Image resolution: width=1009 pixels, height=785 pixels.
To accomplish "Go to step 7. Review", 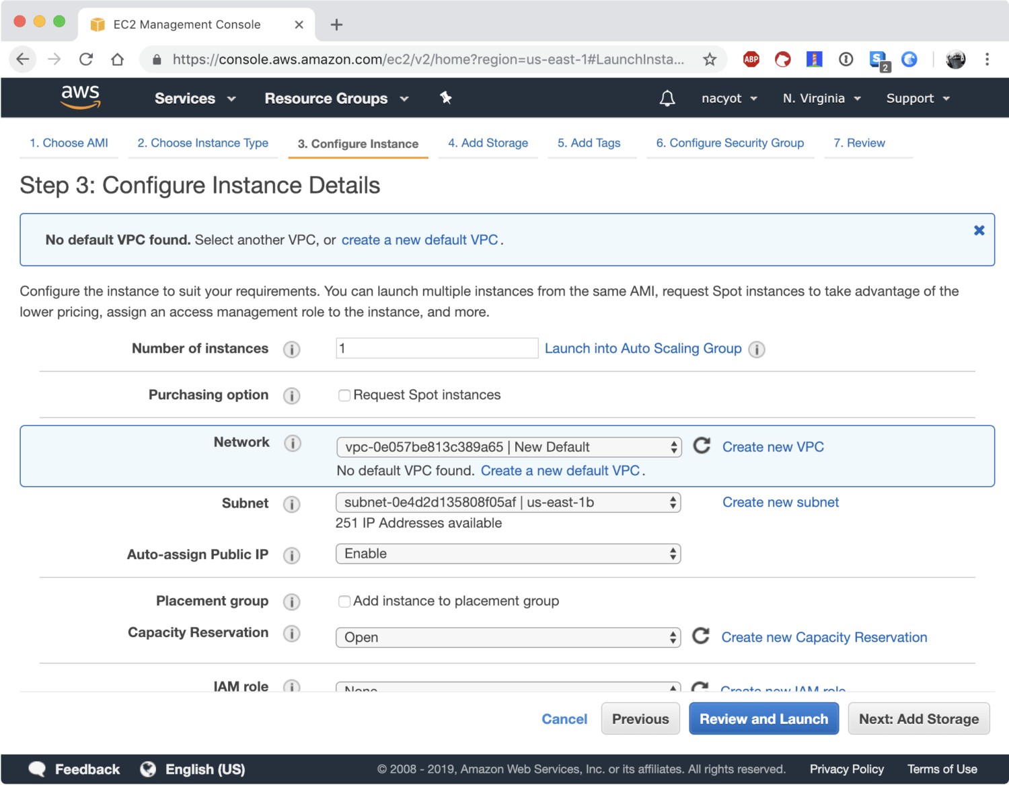I will pos(859,143).
